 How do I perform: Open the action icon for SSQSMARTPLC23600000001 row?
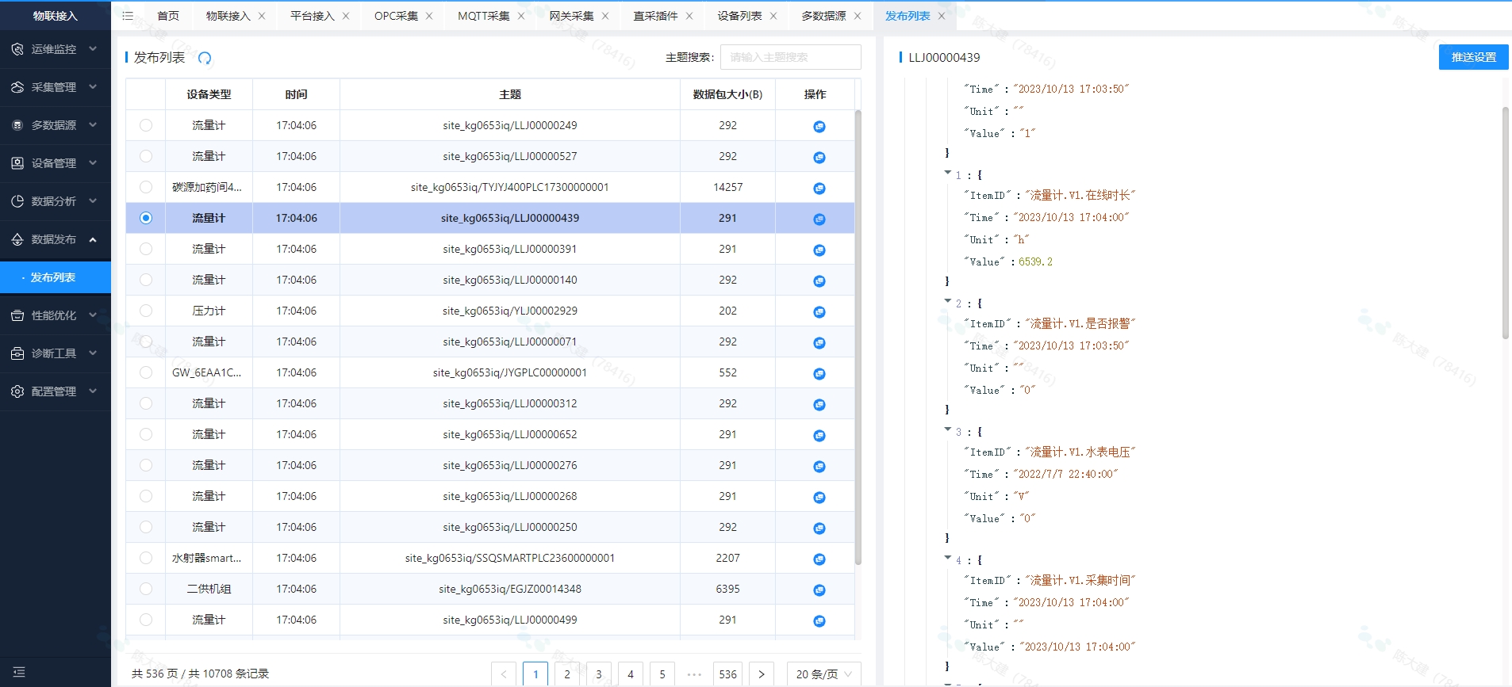tap(819, 559)
